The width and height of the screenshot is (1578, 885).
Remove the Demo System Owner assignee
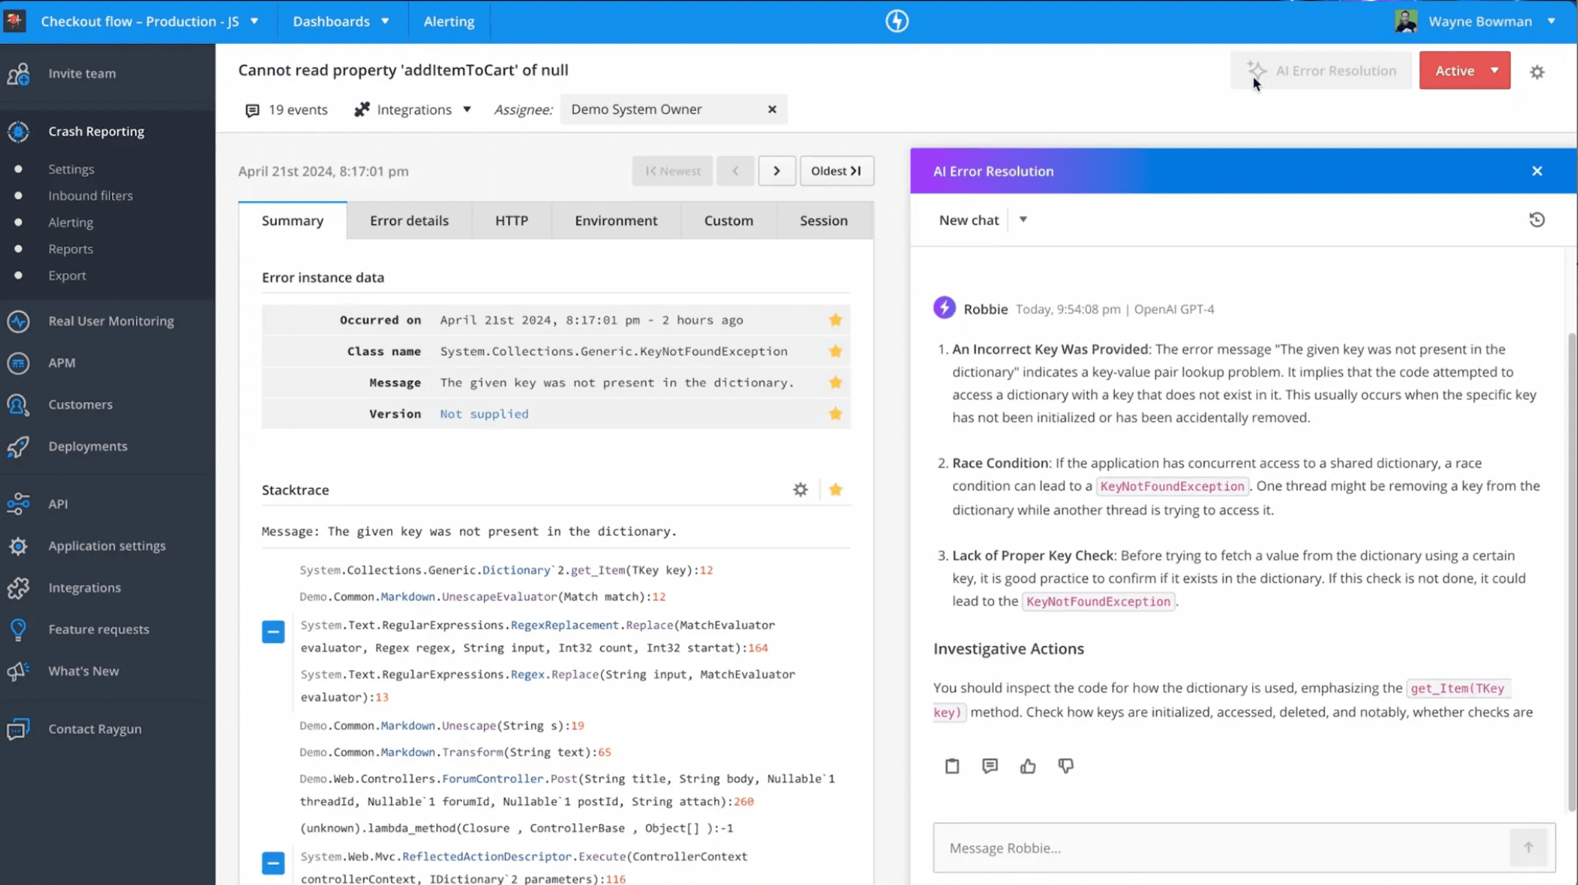[x=772, y=109]
